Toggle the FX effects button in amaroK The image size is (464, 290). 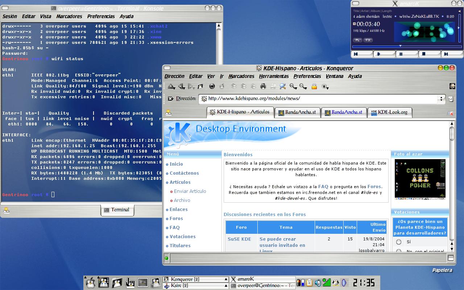click(x=368, y=40)
